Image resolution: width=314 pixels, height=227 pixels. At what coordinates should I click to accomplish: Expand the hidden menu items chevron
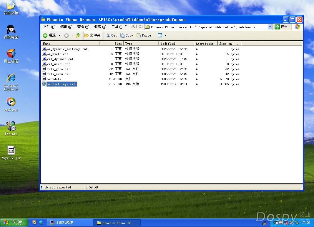click(x=126, y=26)
